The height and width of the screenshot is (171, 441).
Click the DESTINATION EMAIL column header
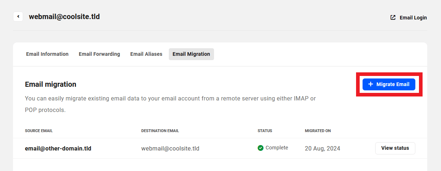(x=160, y=131)
